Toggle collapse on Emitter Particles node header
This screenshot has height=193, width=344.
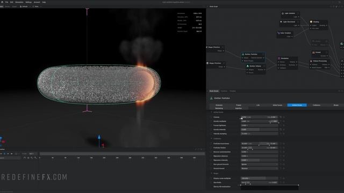pos(263,54)
